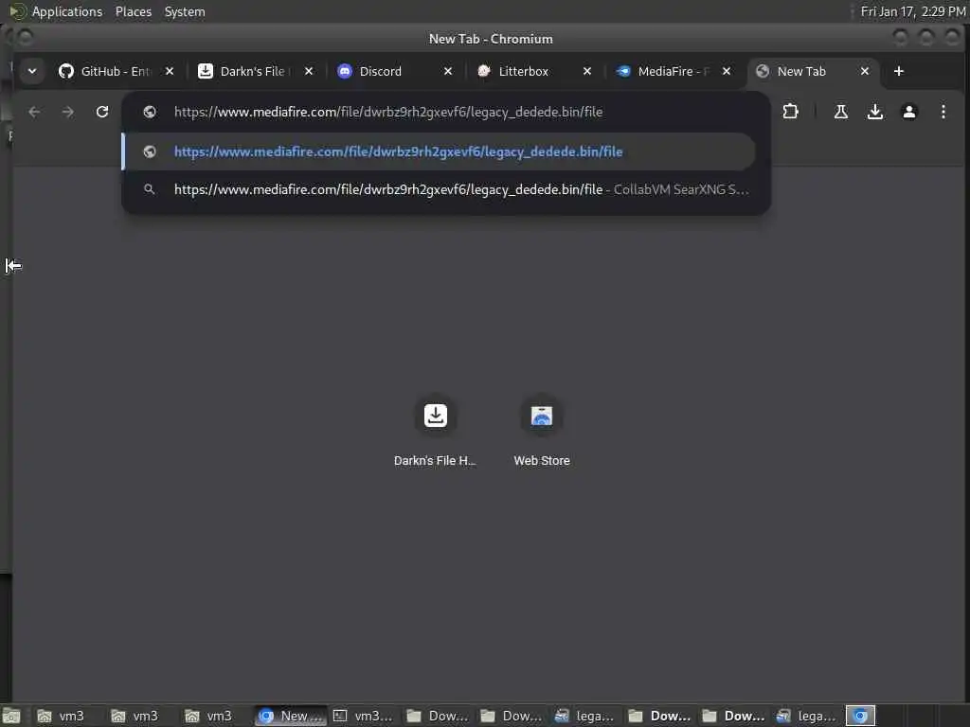
Task: Click the clock Fri Jan 17, 2:29 PM
Action: coord(913,11)
